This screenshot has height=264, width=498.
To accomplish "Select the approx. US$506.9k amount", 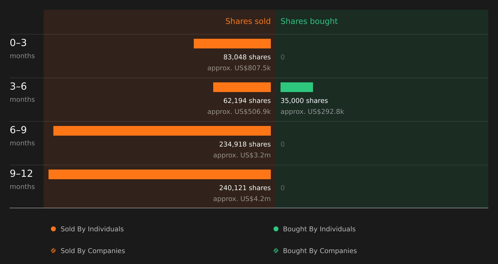I will (x=239, y=112).
